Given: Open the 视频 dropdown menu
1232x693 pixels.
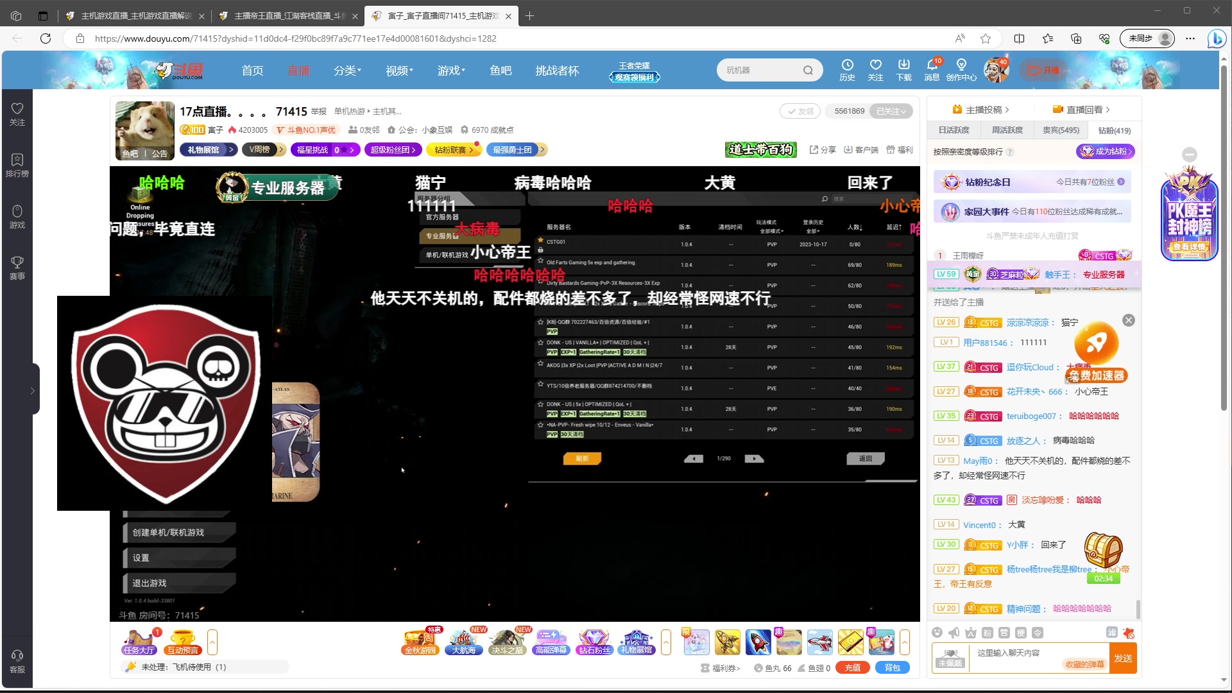Looking at the screenshot, I should tap(398, 71).
